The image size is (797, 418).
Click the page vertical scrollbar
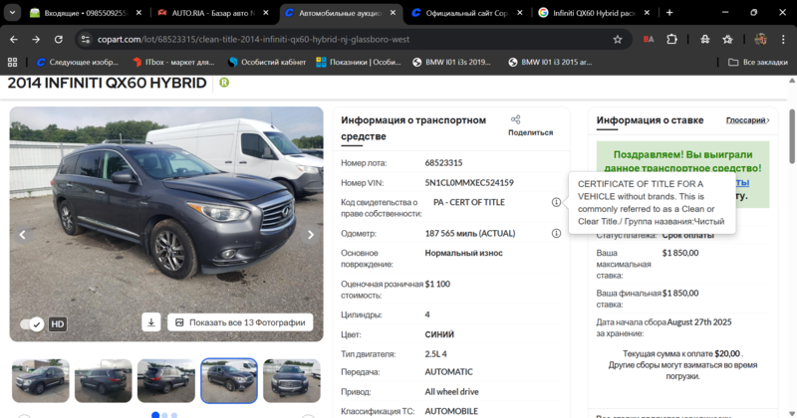tap(792, 136)
